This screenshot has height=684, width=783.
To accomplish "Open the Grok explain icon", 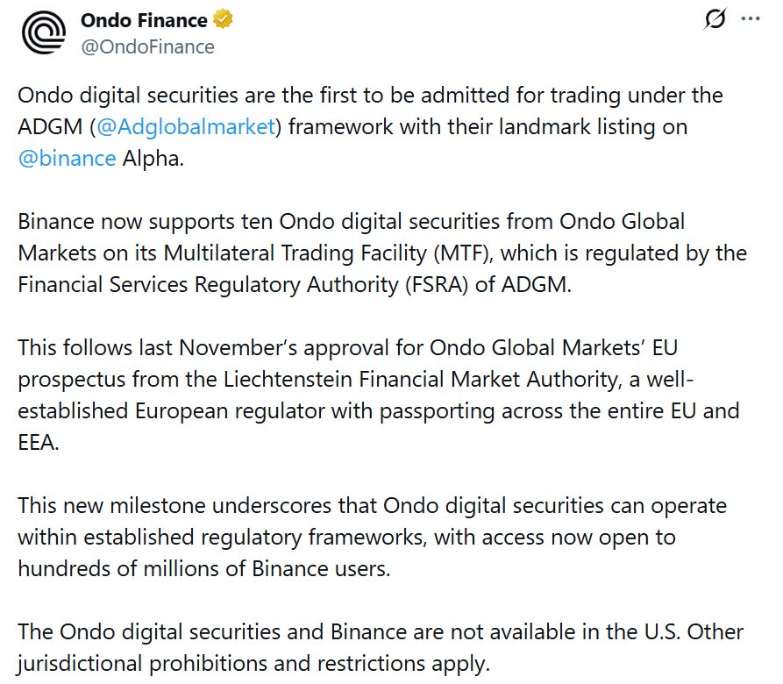I will tap(715, 20).
